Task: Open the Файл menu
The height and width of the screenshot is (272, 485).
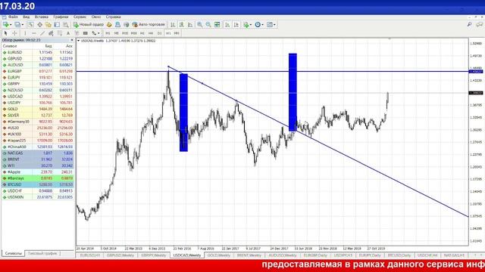Action: tap(13, 17)
